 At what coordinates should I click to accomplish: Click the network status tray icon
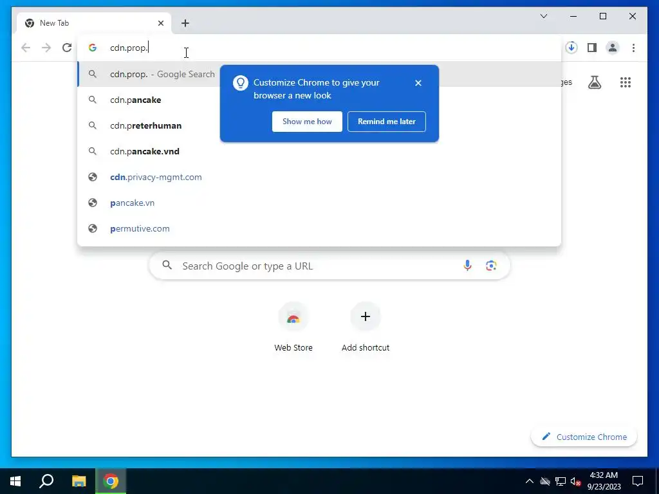561,481
